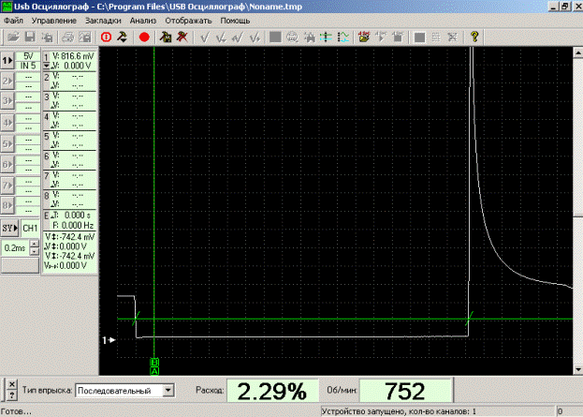
Task: Click the magnifier zoom icon
Action: [x=292, y=37]
